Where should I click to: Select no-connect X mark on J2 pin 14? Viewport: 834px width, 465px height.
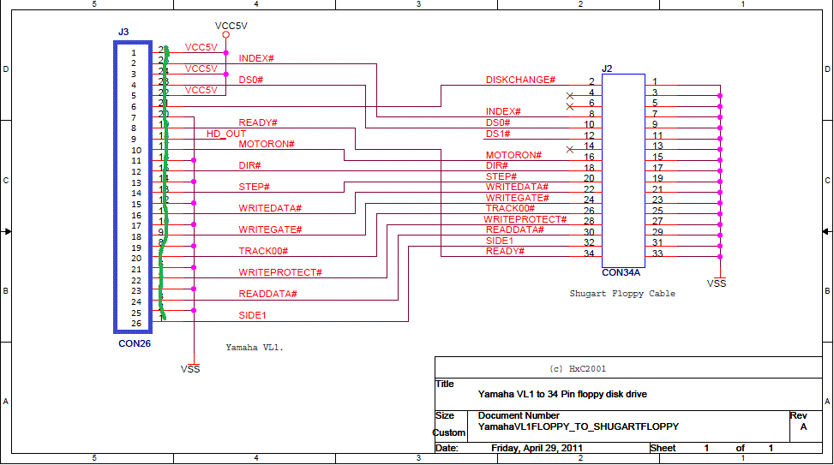(570, 150)
